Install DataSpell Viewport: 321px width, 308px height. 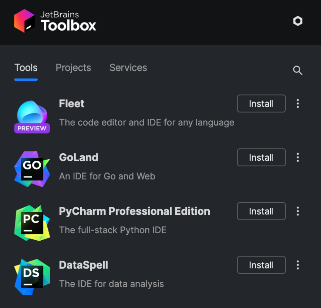click(x=261, y=265)
